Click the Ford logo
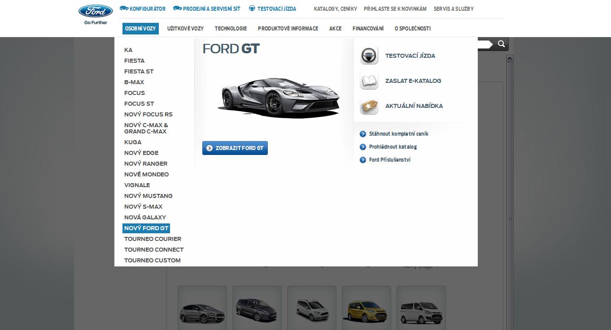The width and height of the screenshot is (611, 330). pos(96,11)
